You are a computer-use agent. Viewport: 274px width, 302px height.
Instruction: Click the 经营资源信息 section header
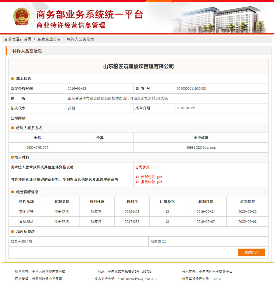[x=27, y=192]
